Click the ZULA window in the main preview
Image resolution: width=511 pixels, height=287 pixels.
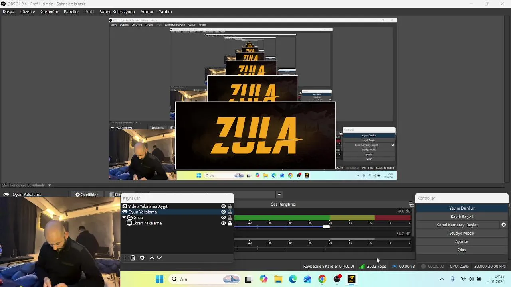point(255,136)
